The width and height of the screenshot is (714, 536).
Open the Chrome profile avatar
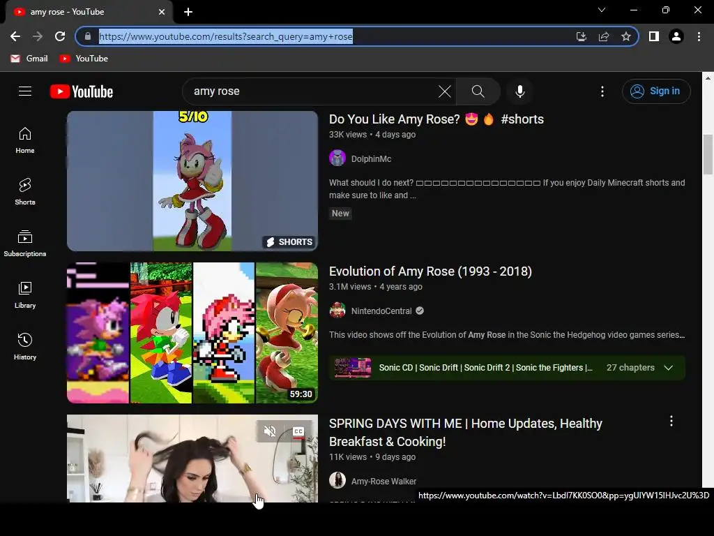click(676, 36)
